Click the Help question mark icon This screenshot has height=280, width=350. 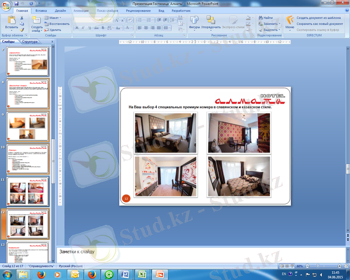coord(347,10)
